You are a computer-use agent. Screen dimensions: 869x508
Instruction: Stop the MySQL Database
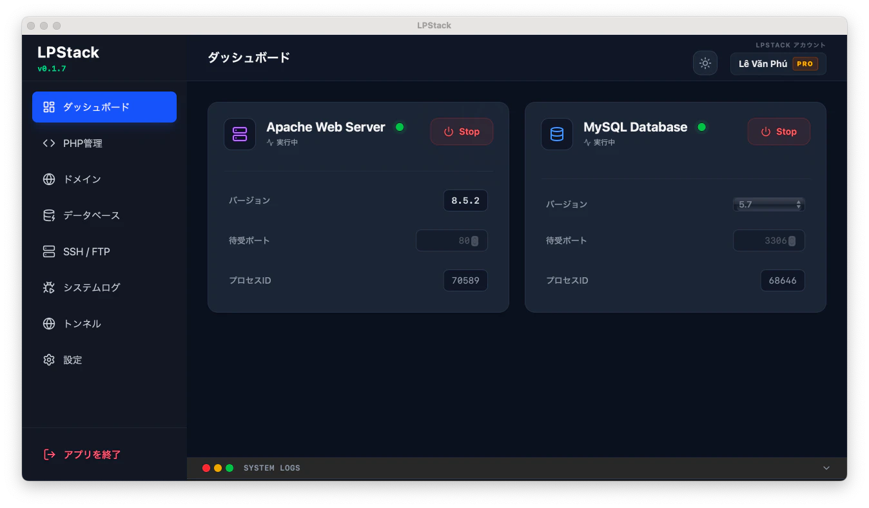[x=779, y=132]
